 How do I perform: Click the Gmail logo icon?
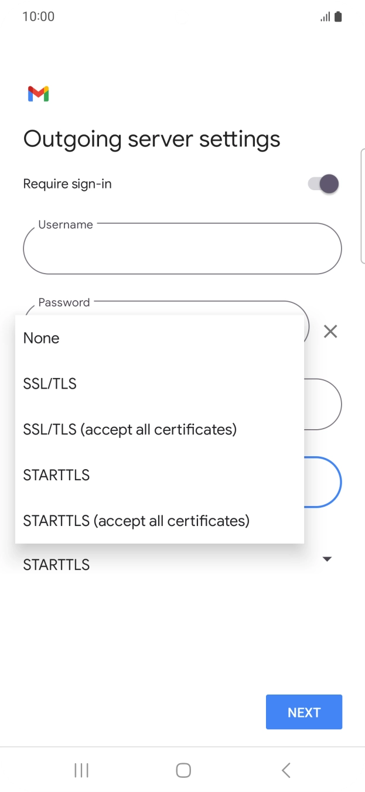coord(37,93)
